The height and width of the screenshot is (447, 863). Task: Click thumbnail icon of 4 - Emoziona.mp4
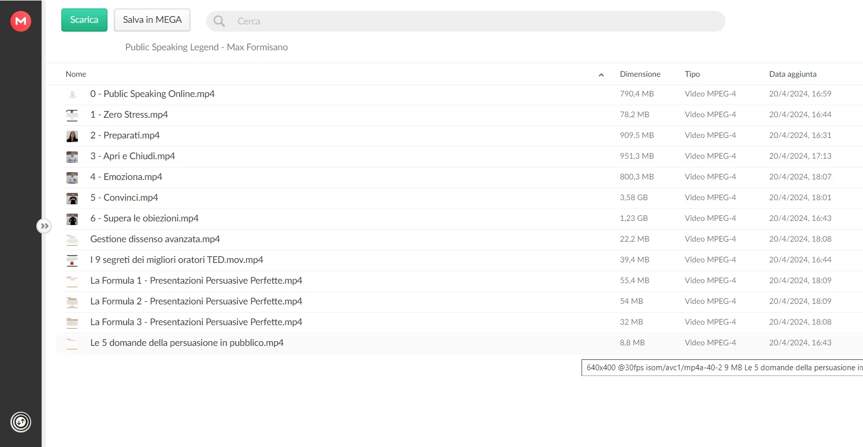pyautogui.click(x=72, y=177)
